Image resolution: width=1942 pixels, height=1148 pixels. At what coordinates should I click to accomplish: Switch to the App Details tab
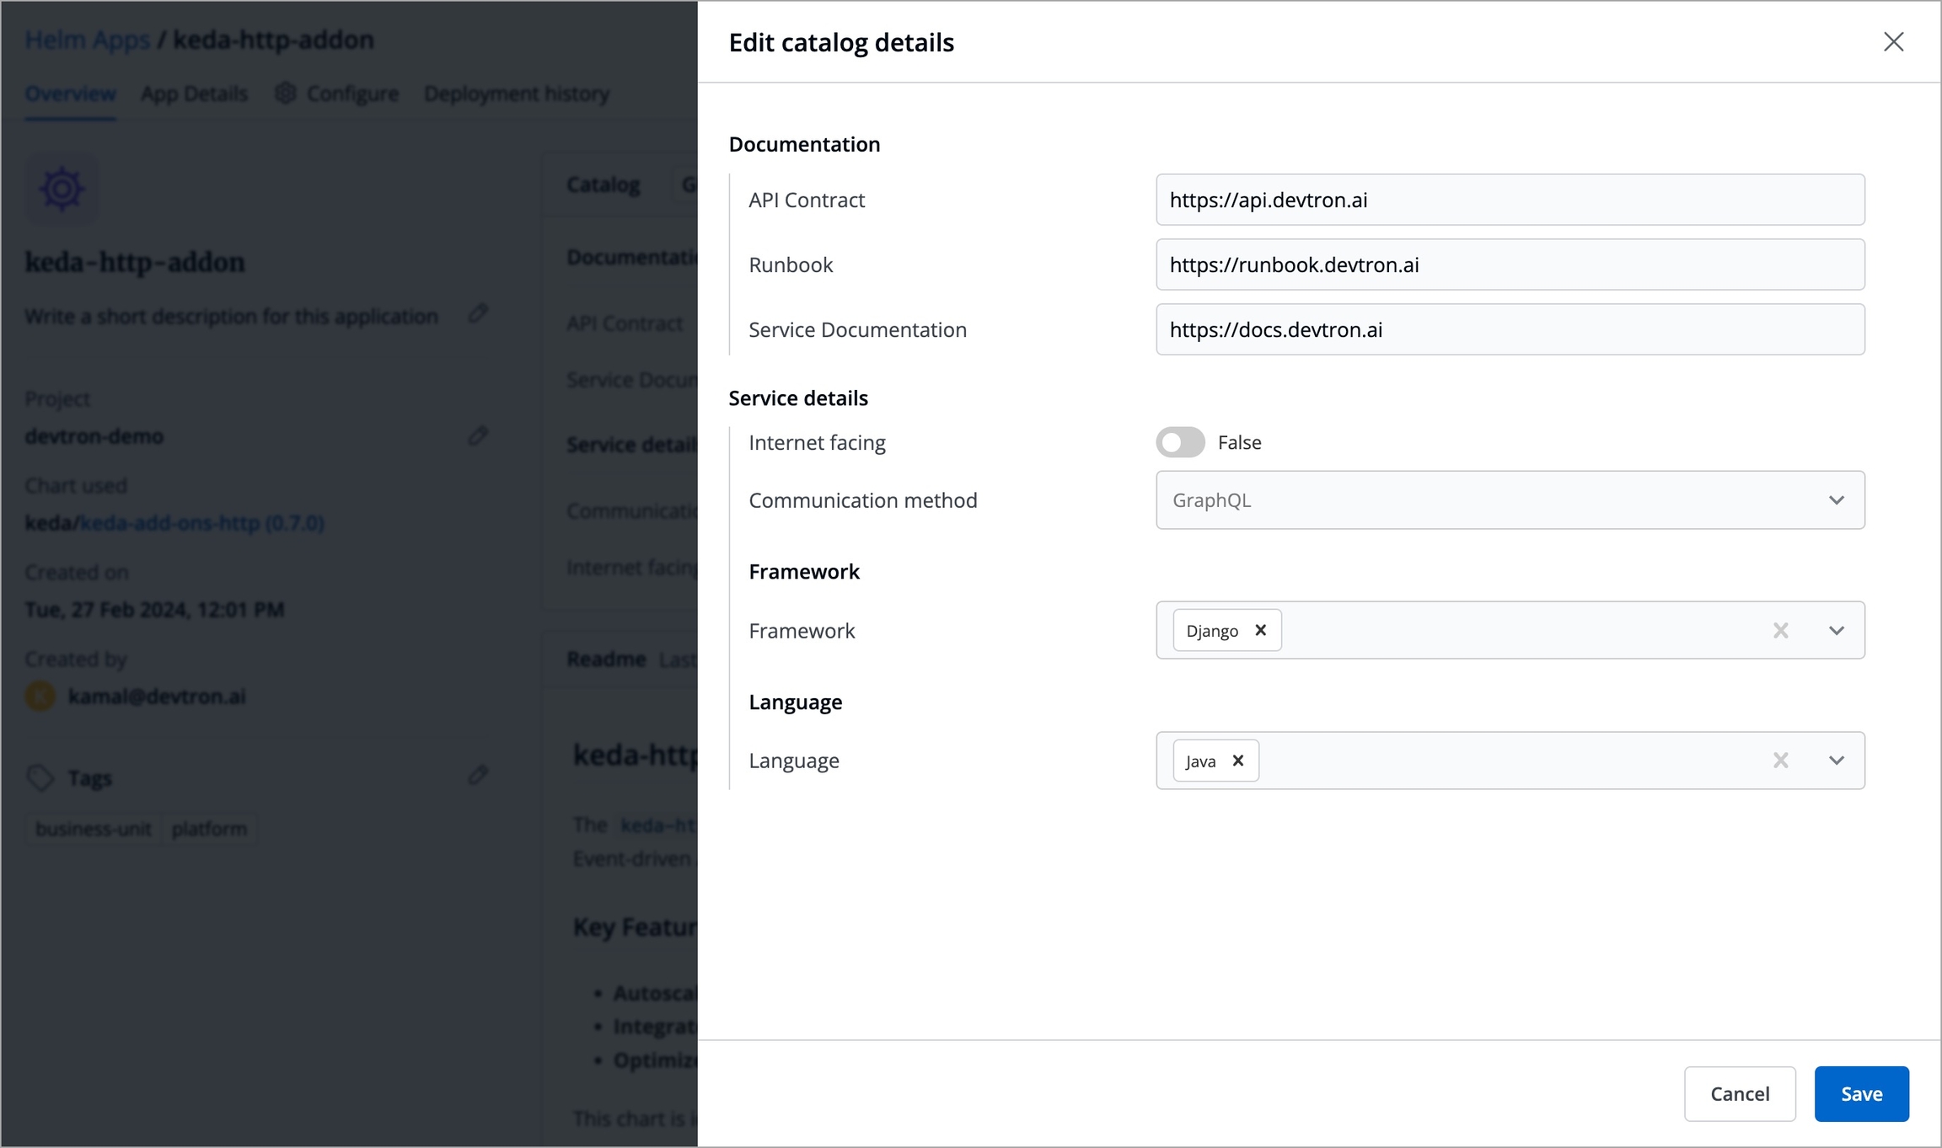click(x=194, y=93)
